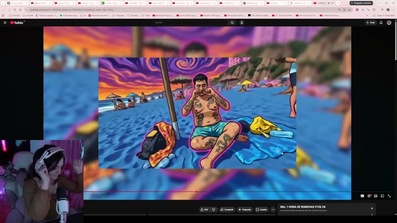The height and width of the screenshot is (223, 397).
Task: Like the video with 393 likes
Action: click(x=204, y=210)
